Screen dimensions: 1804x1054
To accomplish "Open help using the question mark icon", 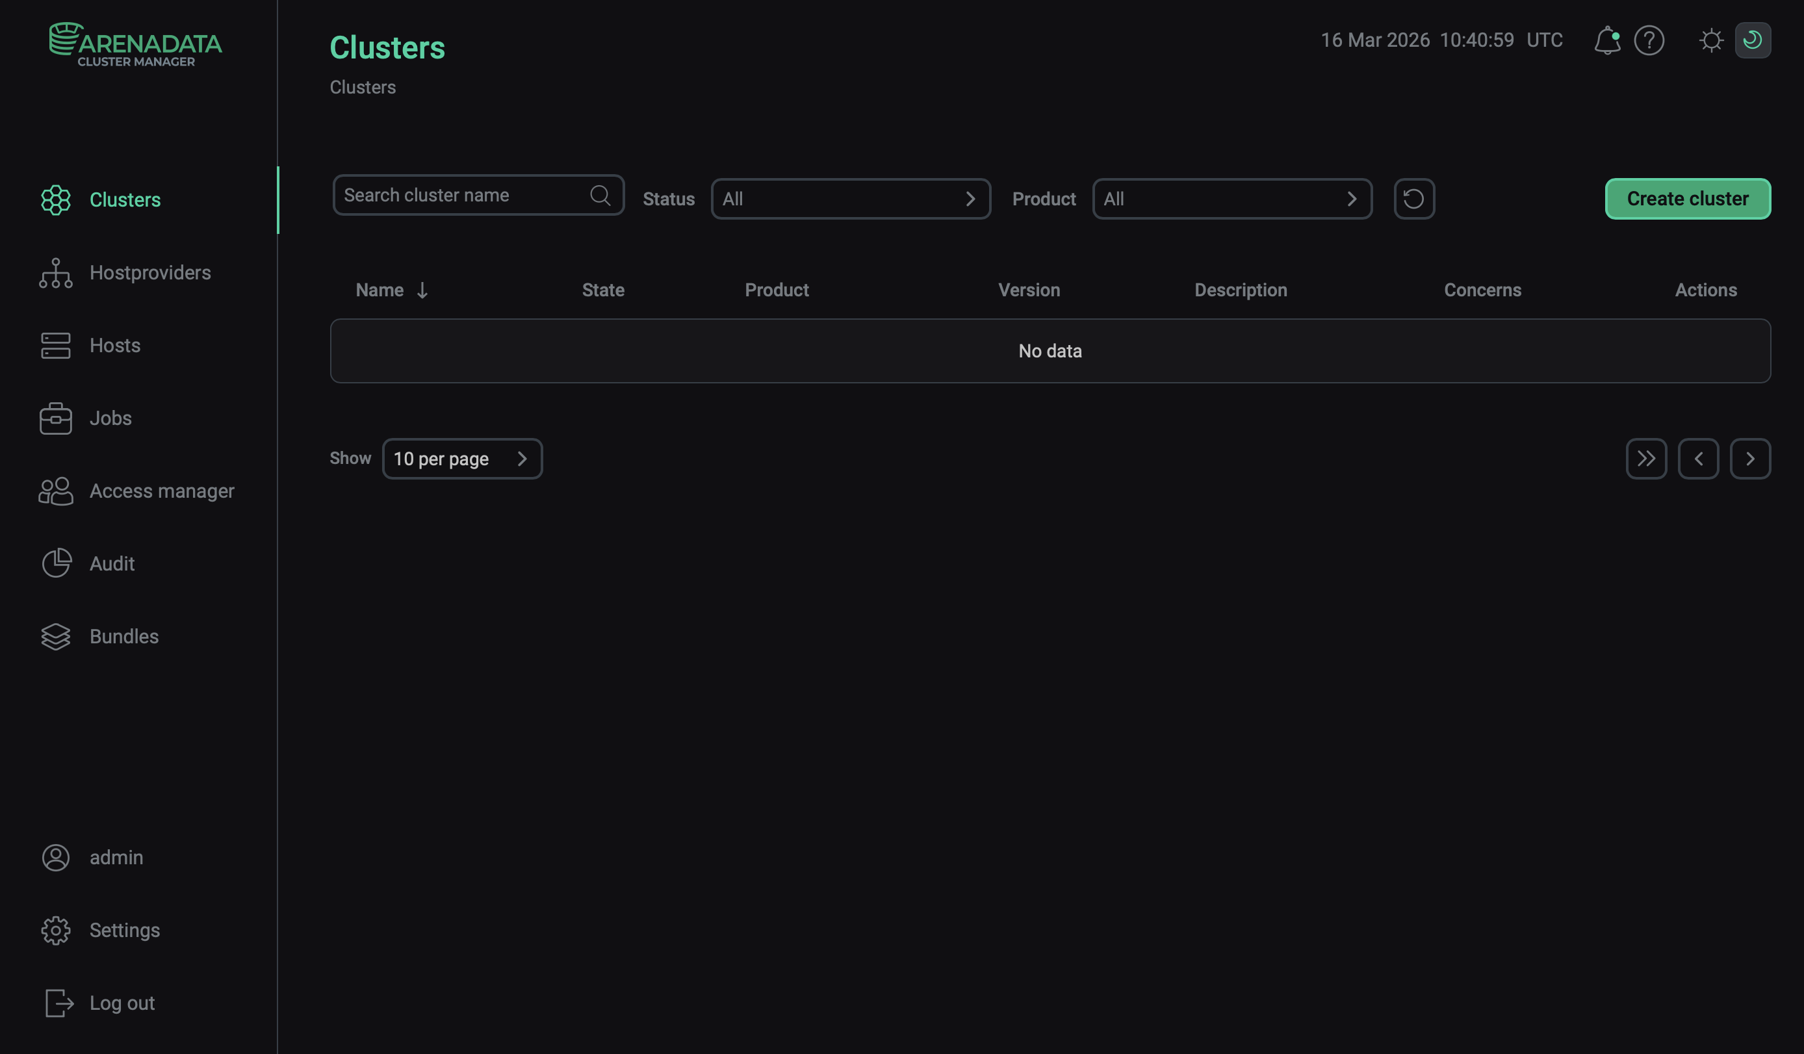I will click(1649, 40).
